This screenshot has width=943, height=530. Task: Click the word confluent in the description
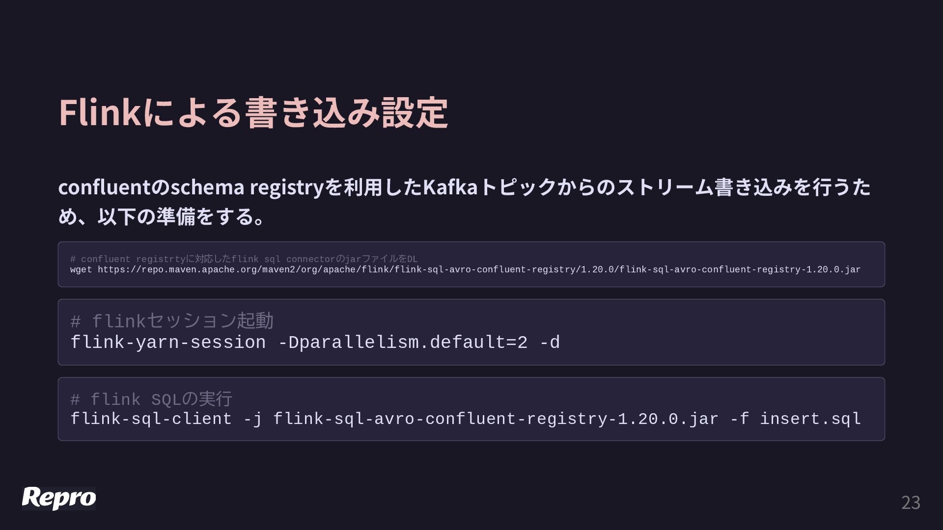click(104, 187)
